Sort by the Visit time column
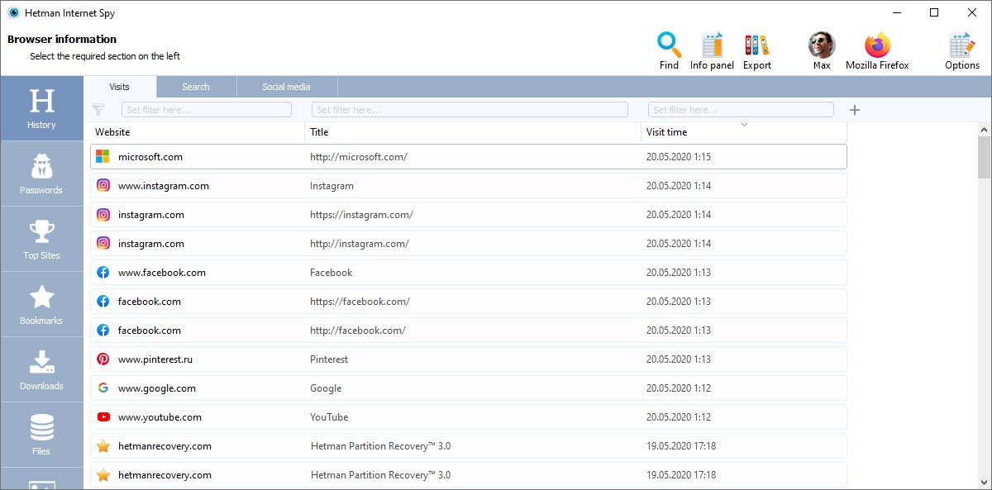The height and width of the screenshot is (490, 992). pyautogui.click(x=743, y=132)
